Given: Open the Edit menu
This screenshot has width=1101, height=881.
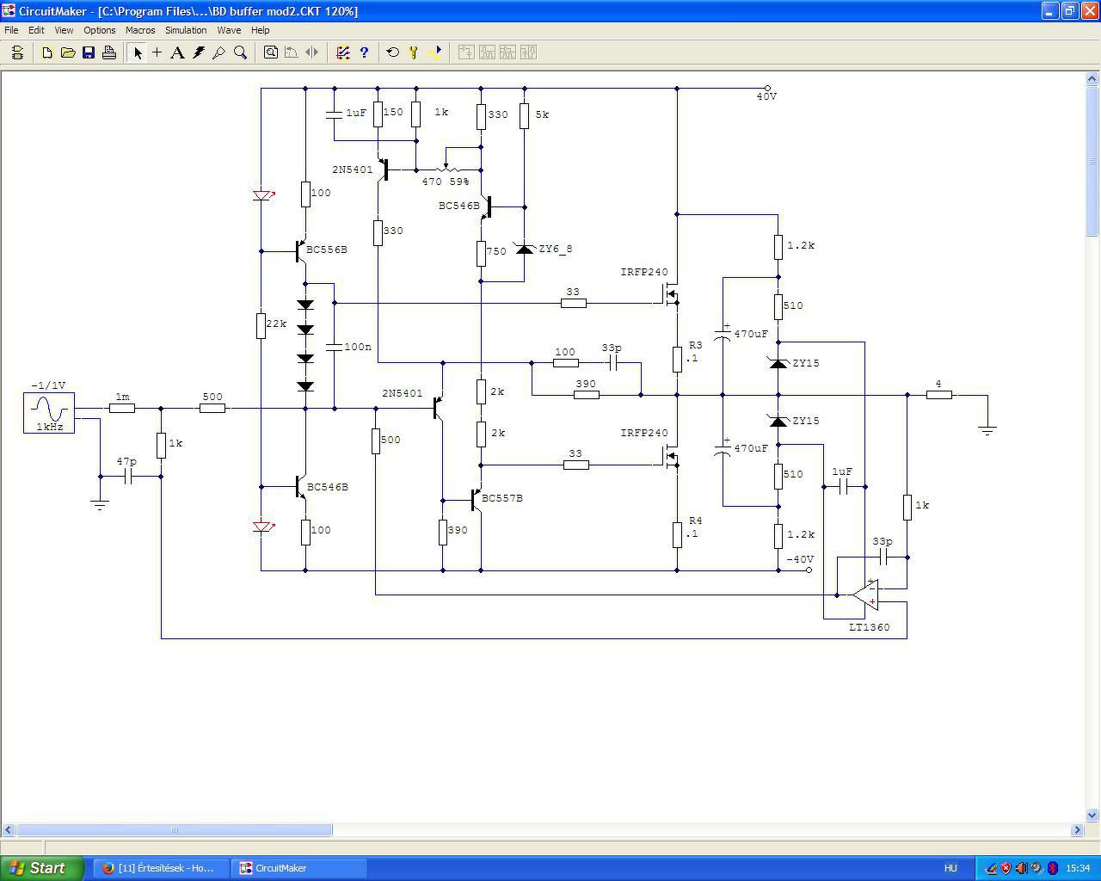Looking at the screenshot, I should coord(36,30).
